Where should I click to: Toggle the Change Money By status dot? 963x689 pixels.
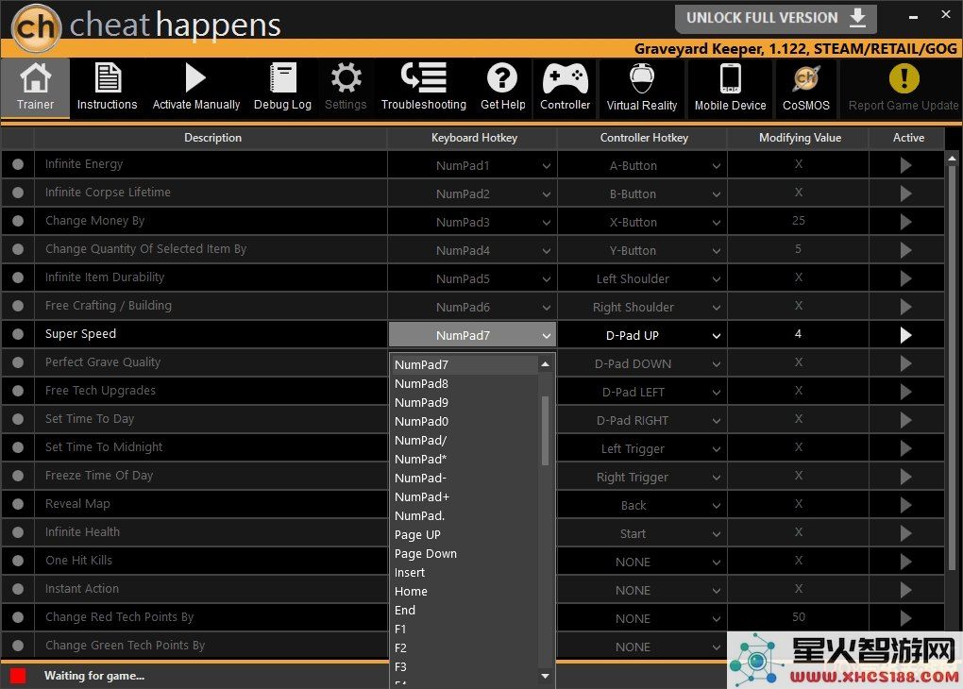point(18,221)
